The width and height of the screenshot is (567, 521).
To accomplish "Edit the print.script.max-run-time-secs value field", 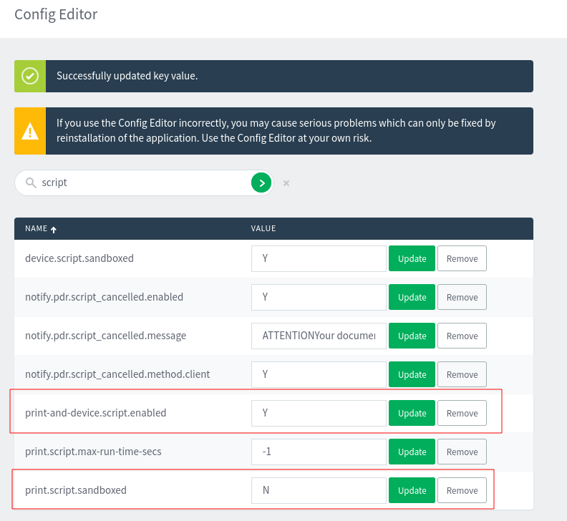I will [319, 452].
